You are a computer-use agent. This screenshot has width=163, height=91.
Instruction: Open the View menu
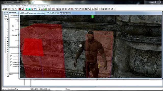click(x=12, y=6)
